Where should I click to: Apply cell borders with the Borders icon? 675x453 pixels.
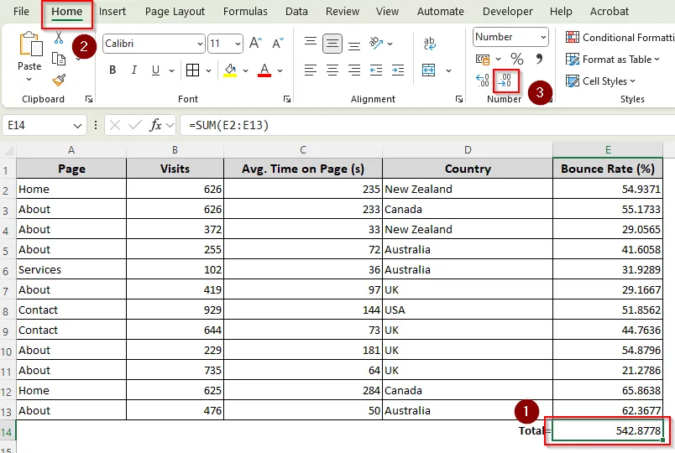(192, 70)
